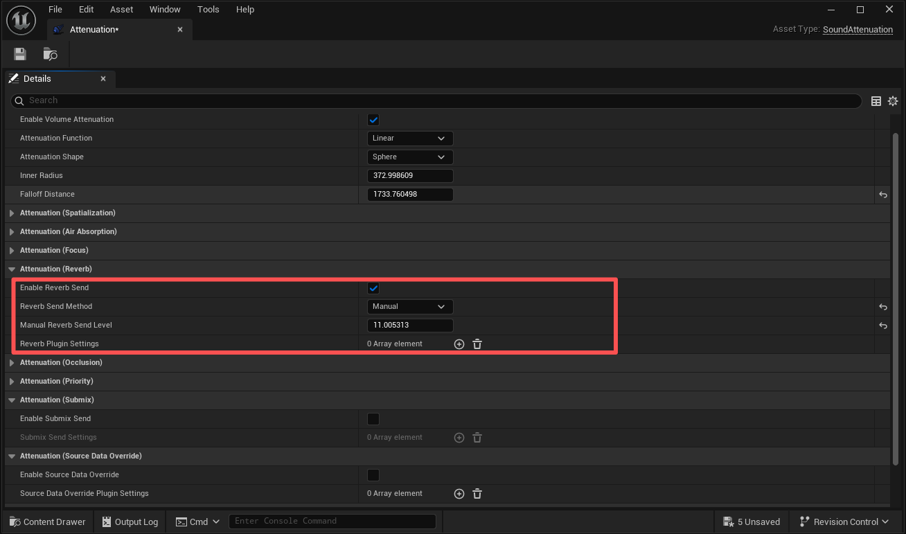Uncheck Enable Volume Attenuation checkbox
906x534 pixels.
pos(373,120)
